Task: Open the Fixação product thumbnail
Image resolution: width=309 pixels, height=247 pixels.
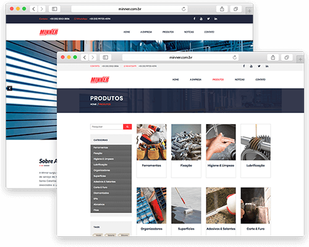Action: pyautogui.click(x=186, y=142)
